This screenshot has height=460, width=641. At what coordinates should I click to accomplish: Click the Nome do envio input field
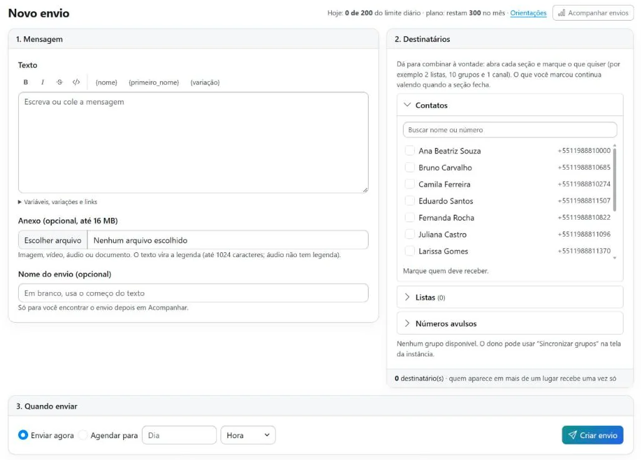[193, 293]
